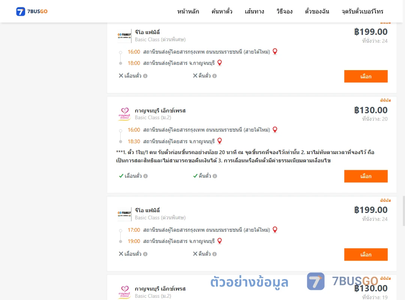Screen dimensions: 405x300
Task: Show the map pin for the 19:00 arrival station
Action: coord(219,241)
